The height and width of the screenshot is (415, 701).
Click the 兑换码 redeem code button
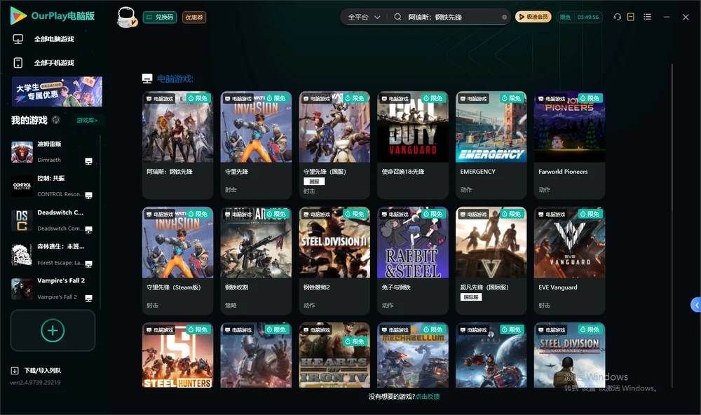pos(160,17)
